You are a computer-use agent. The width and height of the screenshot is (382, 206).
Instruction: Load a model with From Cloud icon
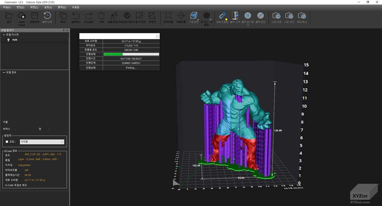coord(22,16)
